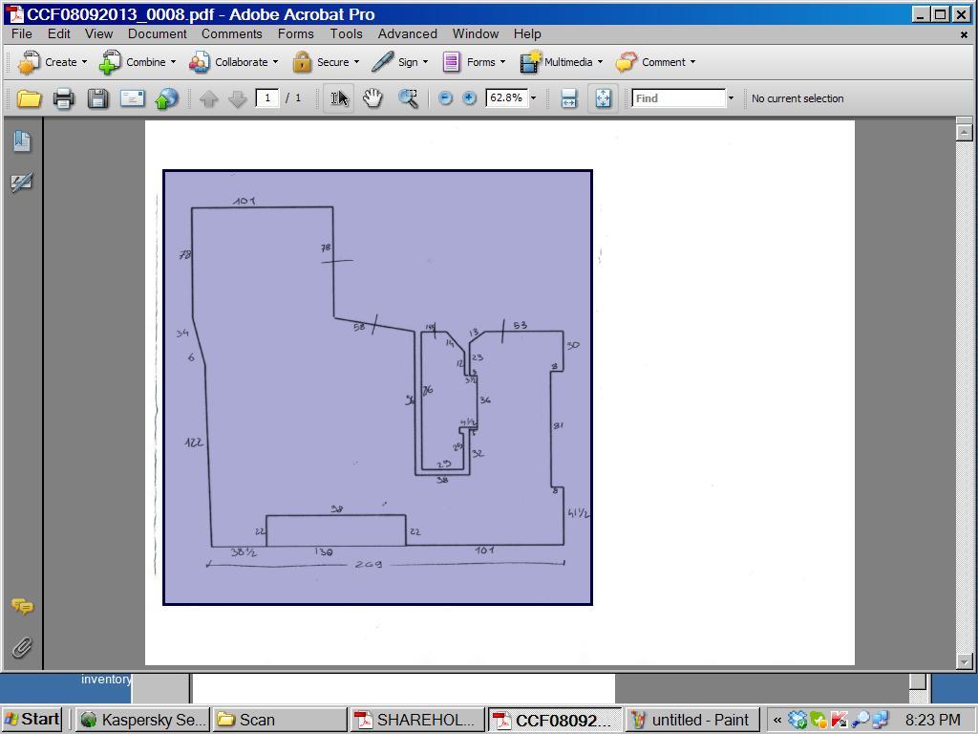978x734 pixels.
Task: Expand the zoom percentage dropdown
Action: pos(533,98)
